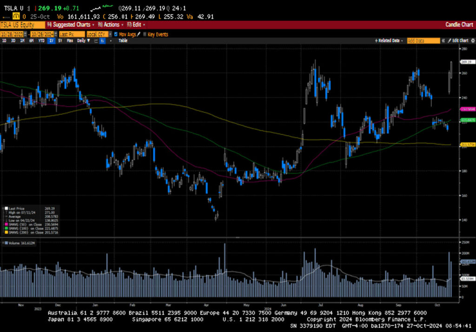Click the end date calendar icon

55,34
